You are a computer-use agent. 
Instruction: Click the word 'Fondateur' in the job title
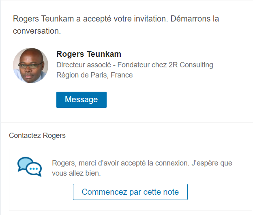tap(131, 65)
